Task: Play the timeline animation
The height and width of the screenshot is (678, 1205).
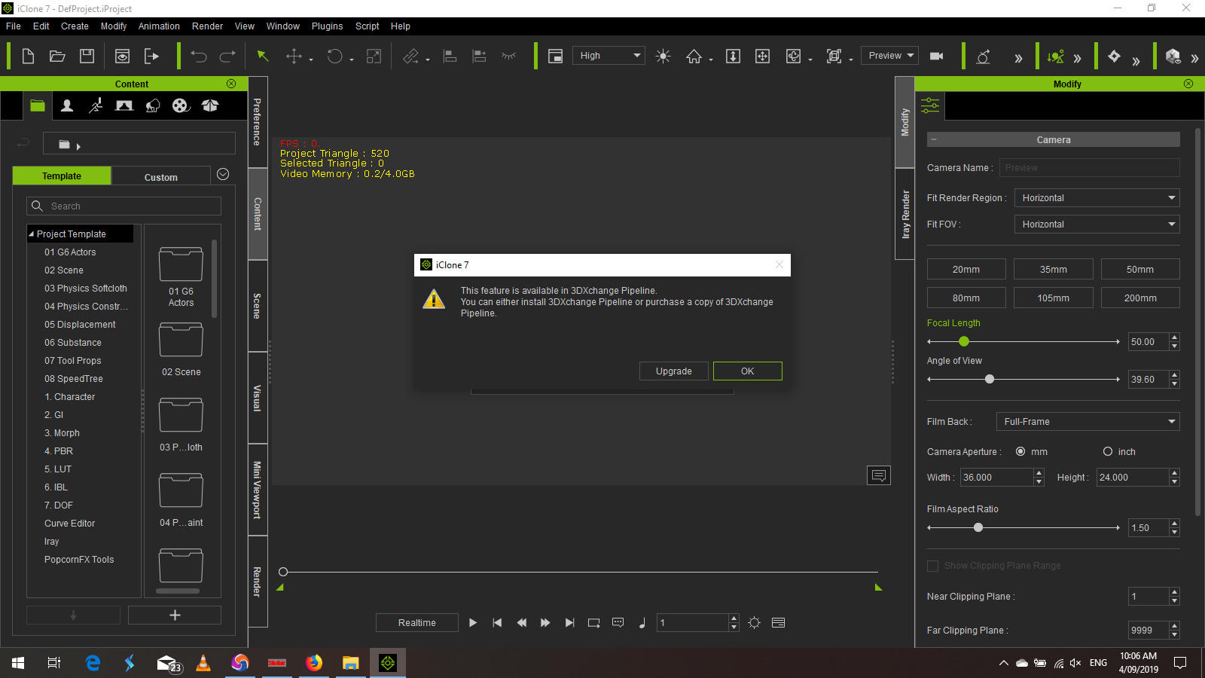Action: click(x=473, y=623)
